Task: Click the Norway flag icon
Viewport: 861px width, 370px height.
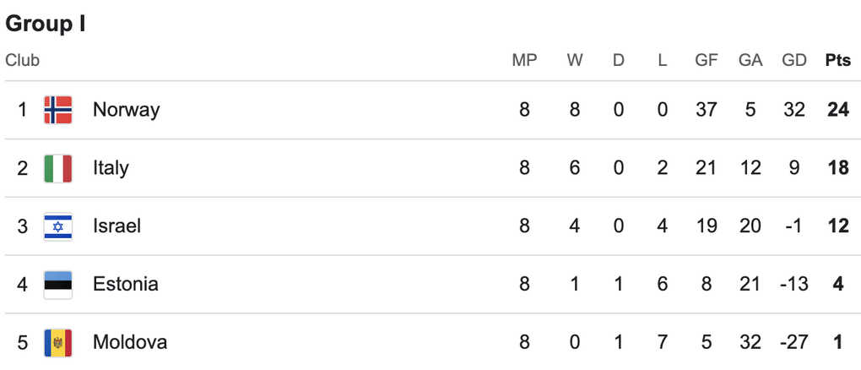Action: click(x=57, y=110)
